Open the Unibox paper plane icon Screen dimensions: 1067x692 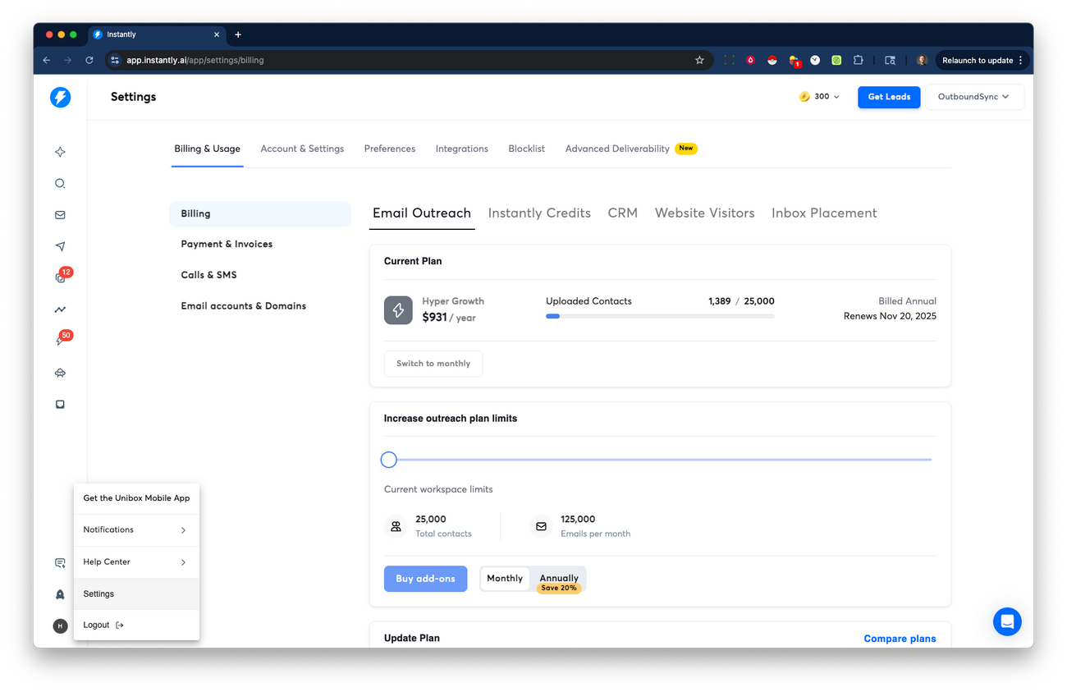tap(60, 245)
